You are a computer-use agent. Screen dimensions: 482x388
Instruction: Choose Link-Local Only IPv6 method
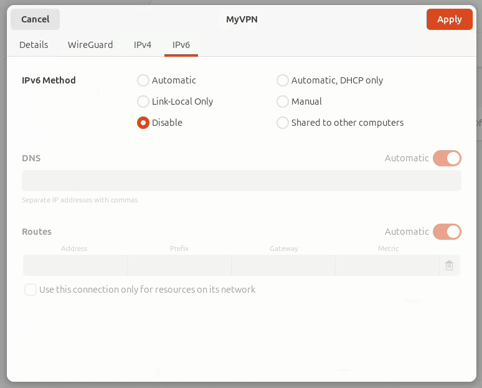143,102
